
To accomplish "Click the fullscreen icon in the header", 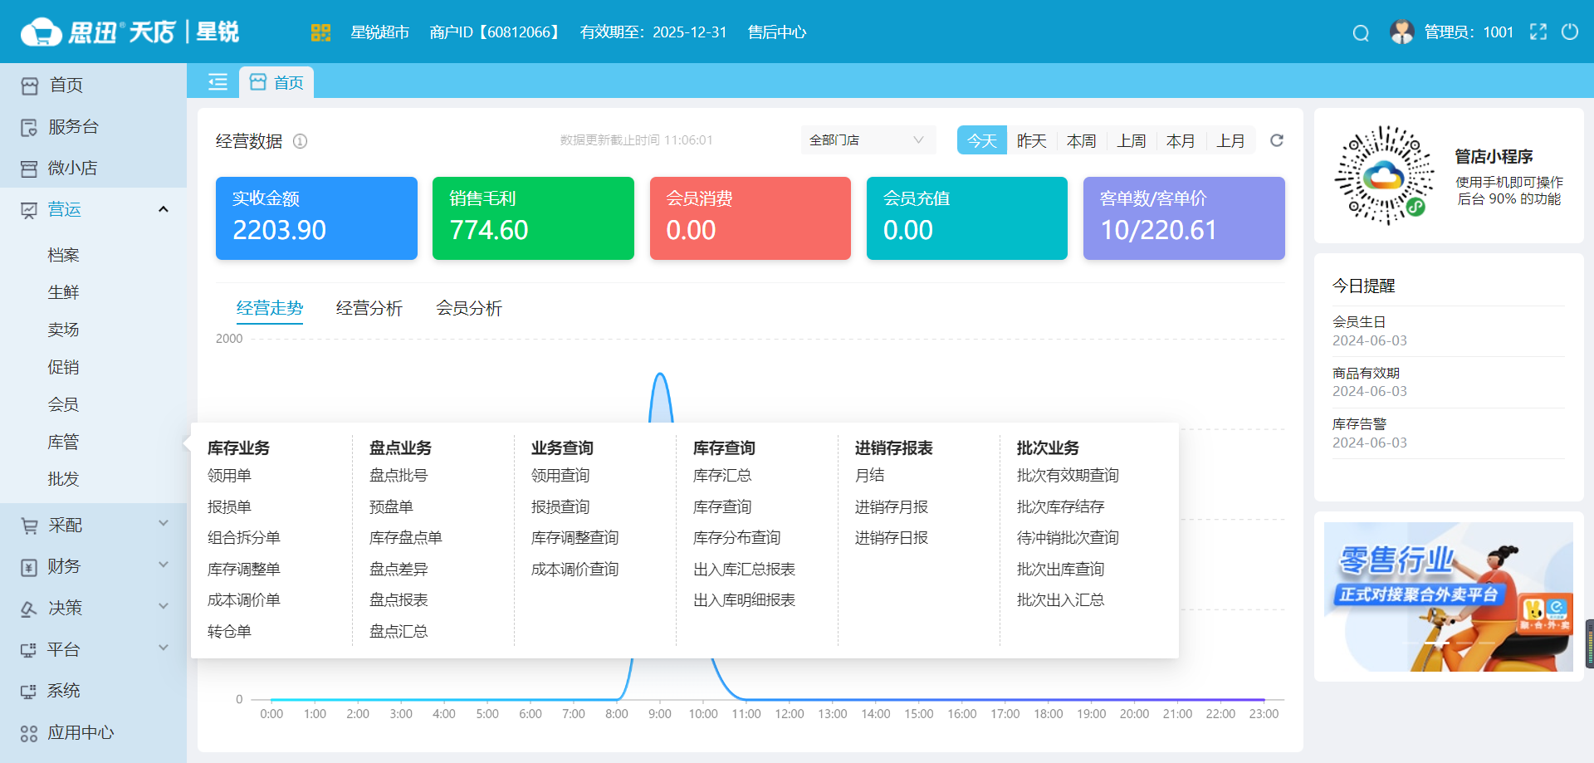I will (x=1538, y=32).
